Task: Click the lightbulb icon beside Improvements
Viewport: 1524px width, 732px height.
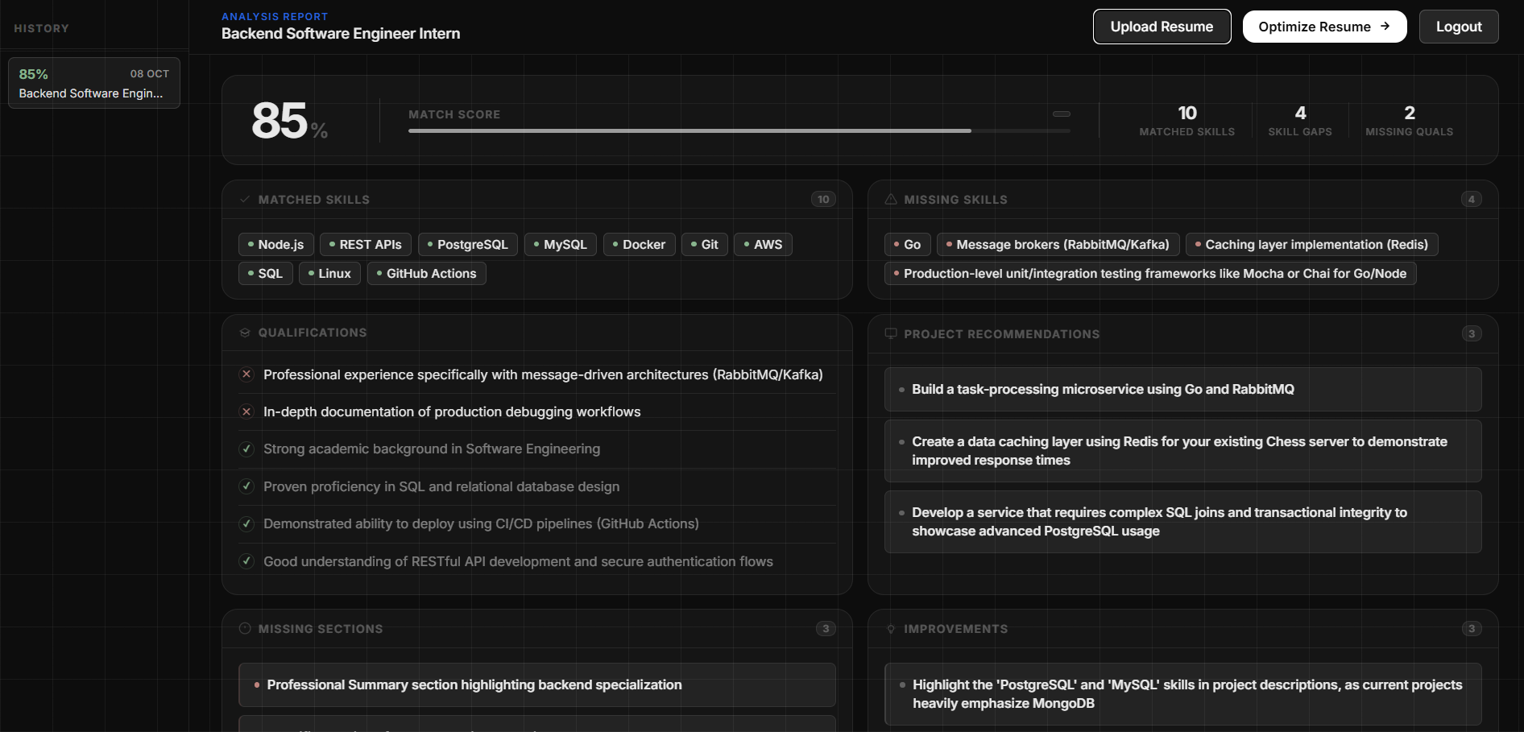Action: pos(891,629)
